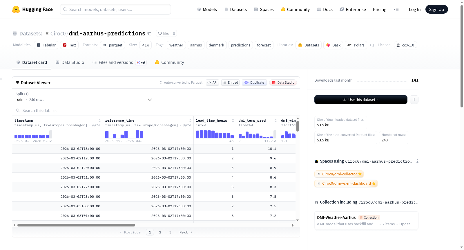464x250 pixels.
Task: Click the heart like button
Action: pos(164,33)
